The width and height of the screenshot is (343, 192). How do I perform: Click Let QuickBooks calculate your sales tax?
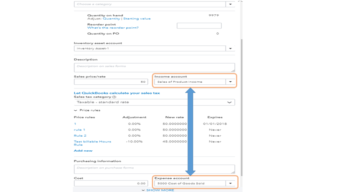pyautogui.click(x=117, y=93)
